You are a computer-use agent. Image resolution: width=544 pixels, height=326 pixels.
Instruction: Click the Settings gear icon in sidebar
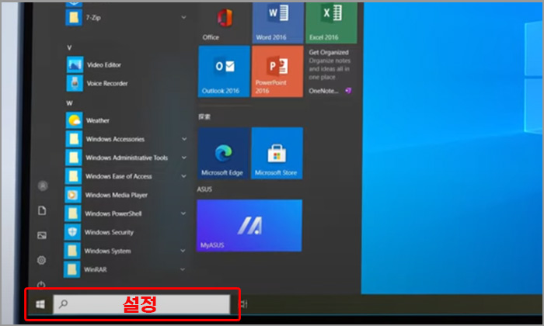[x=42, y=260]
